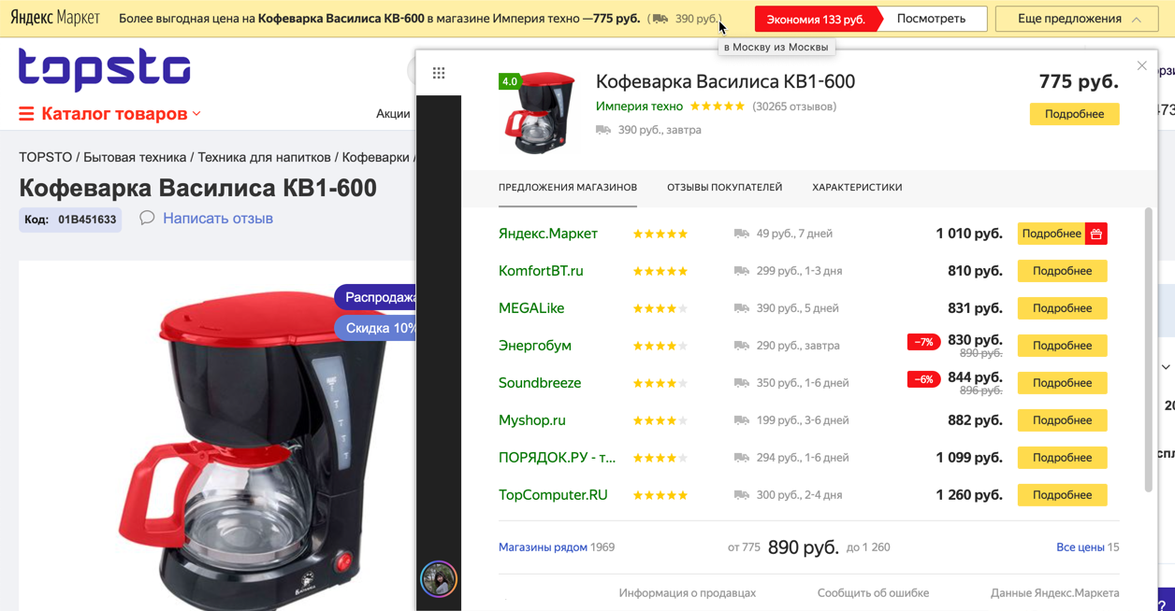Click the −6% discount badge for Soundbreeze
This screenshot has height=611, width=1175.
923,379
